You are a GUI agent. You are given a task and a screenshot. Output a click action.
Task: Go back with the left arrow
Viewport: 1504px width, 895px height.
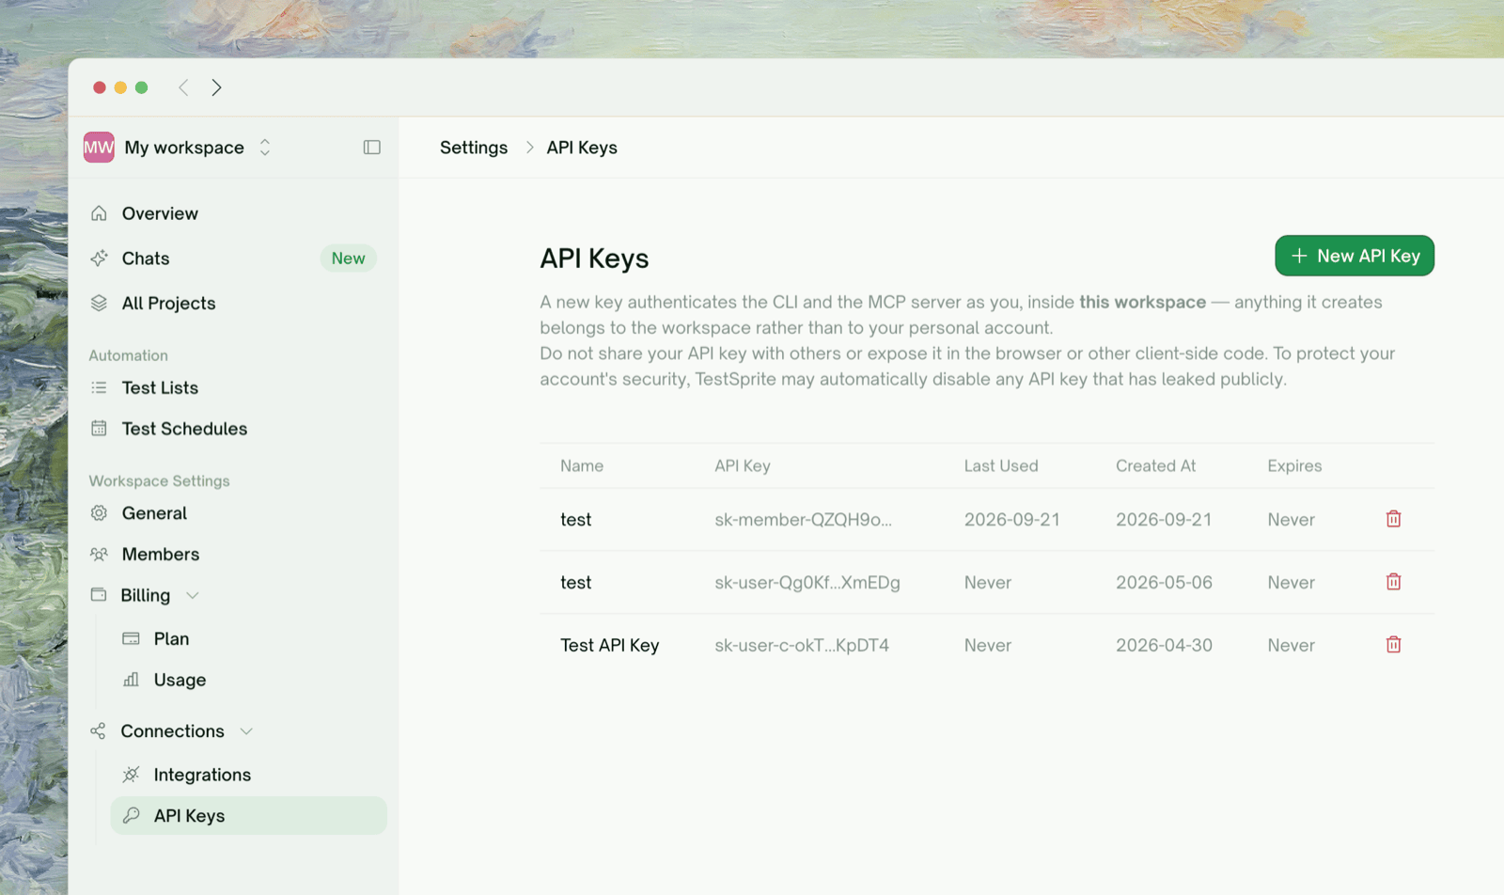[x=183, y=87]
